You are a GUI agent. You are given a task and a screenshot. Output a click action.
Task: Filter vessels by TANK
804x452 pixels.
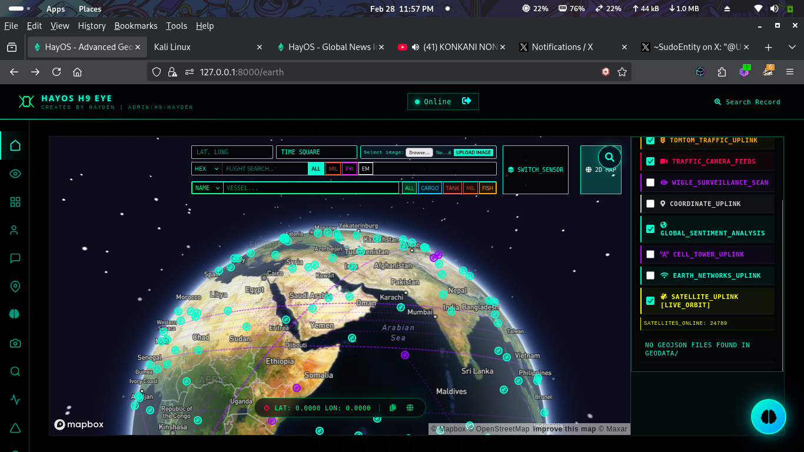pos(453,188)
